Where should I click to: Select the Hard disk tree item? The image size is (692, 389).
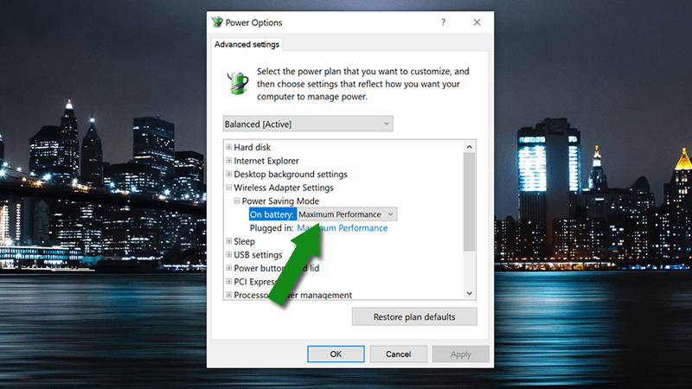click(x=252, y=147)
